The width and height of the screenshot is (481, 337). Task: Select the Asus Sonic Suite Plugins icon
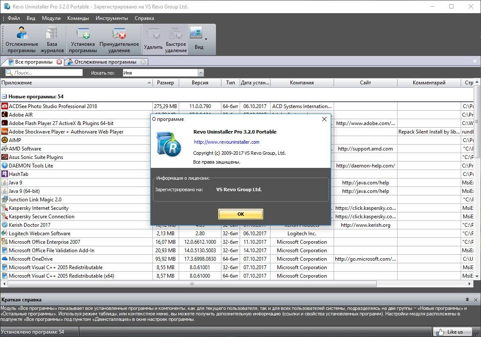[5, 157]
